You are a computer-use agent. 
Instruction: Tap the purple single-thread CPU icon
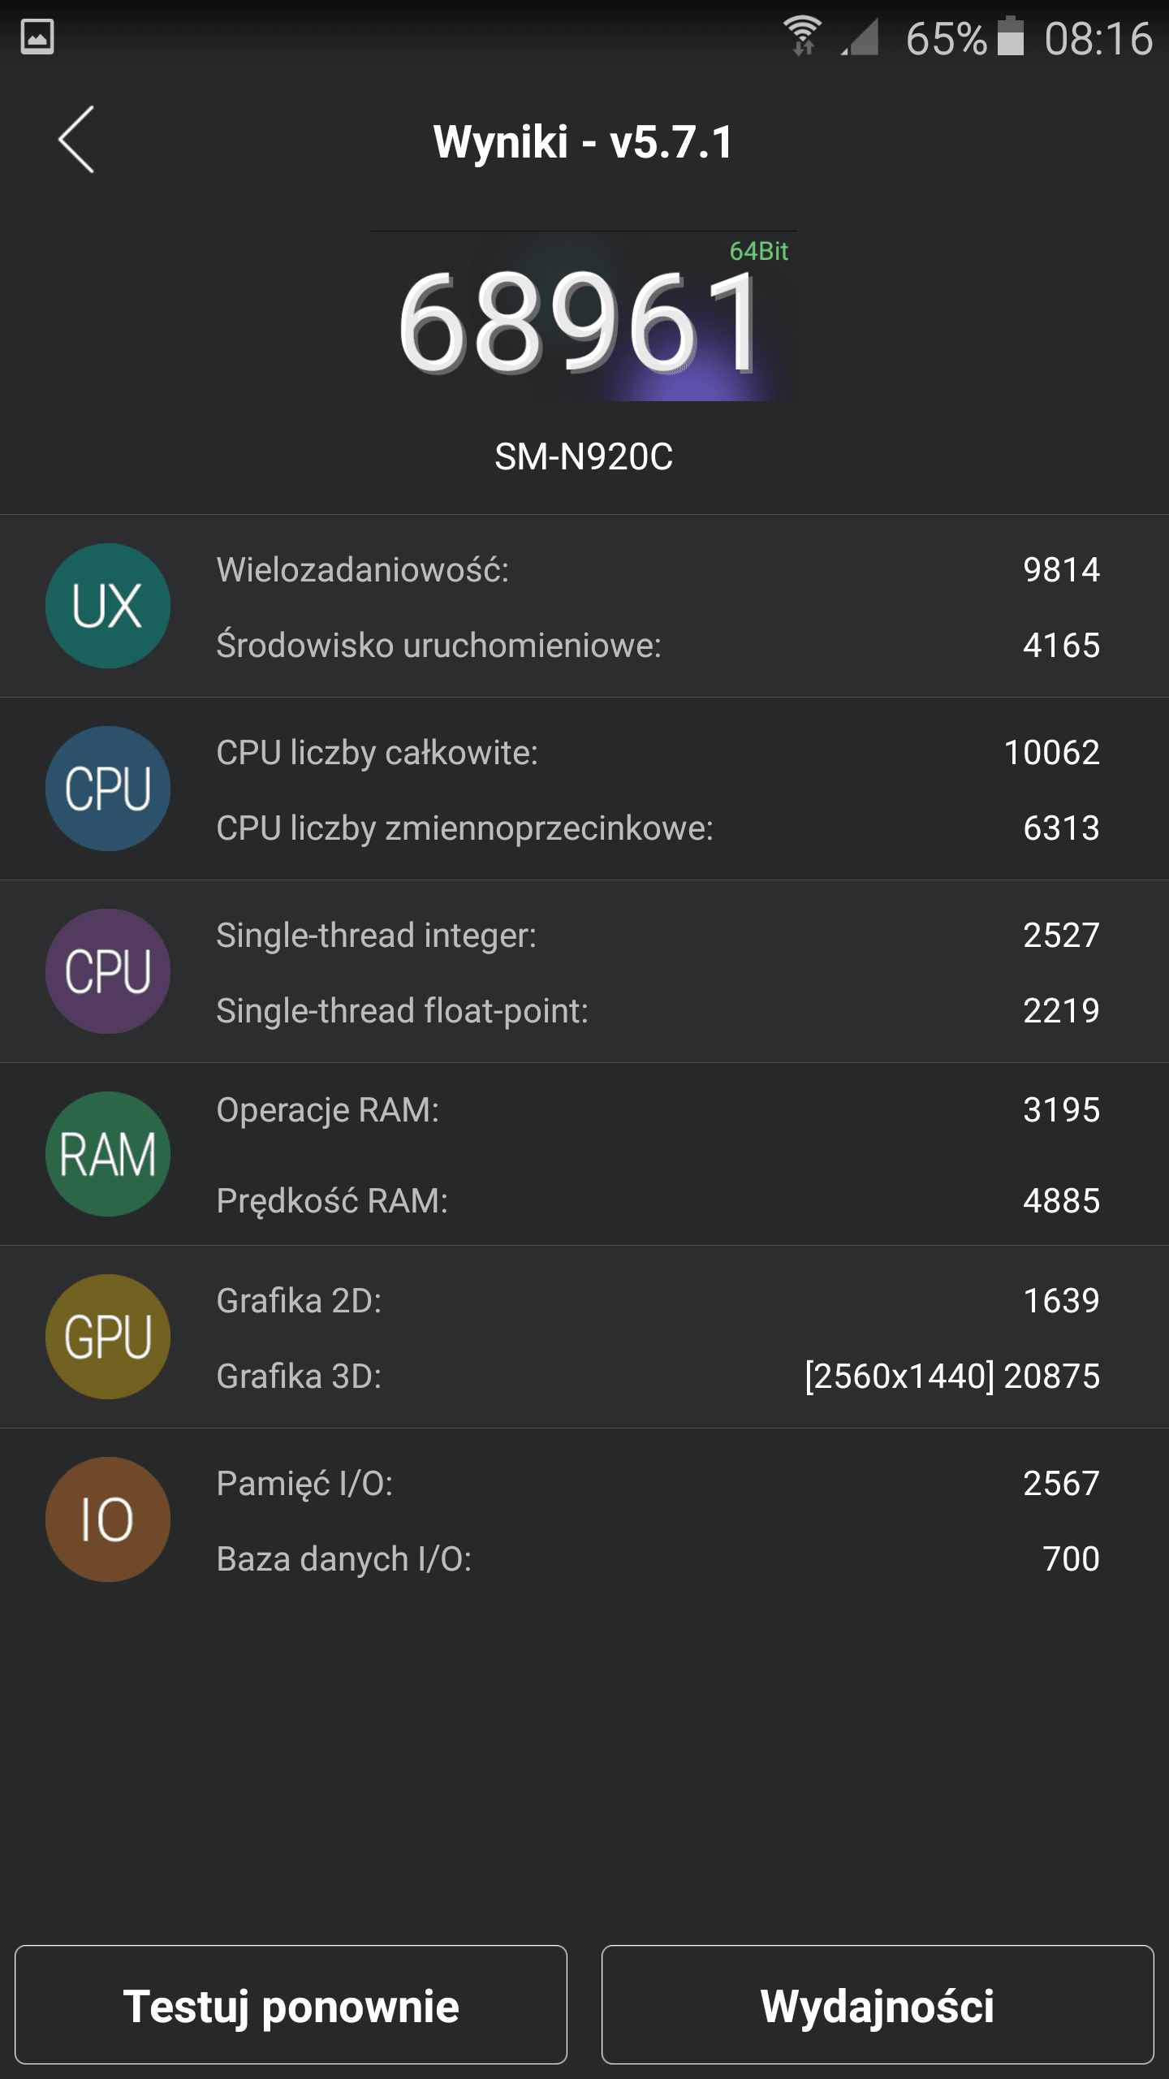(x=108, y=971)
